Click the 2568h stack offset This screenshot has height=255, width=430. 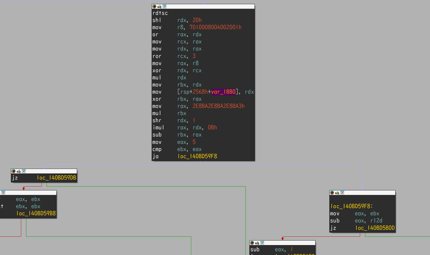click(x=200, y=92)
